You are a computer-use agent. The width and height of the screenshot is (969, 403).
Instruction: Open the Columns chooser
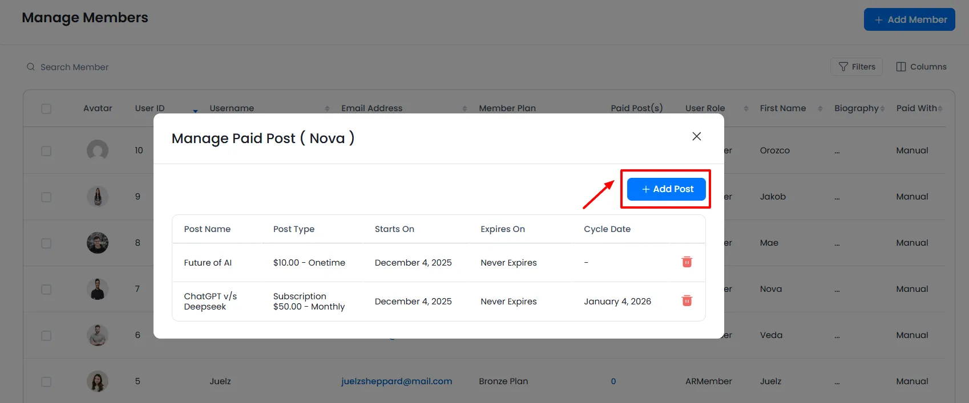(x=921, y=67)
